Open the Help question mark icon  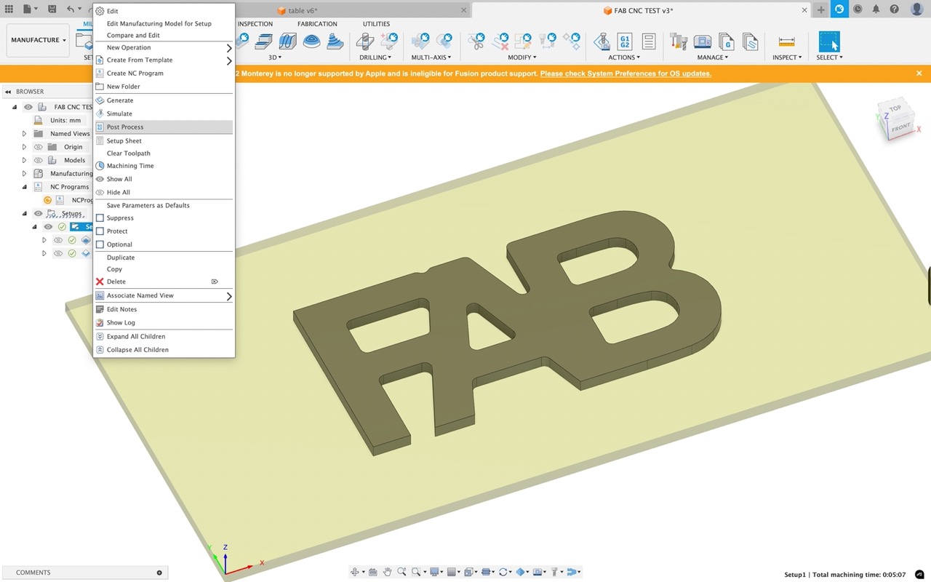(x=895, y=9)
